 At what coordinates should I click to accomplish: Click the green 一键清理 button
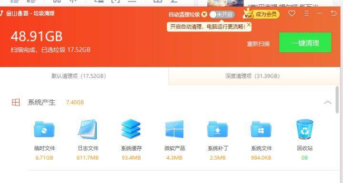[305, 43]
